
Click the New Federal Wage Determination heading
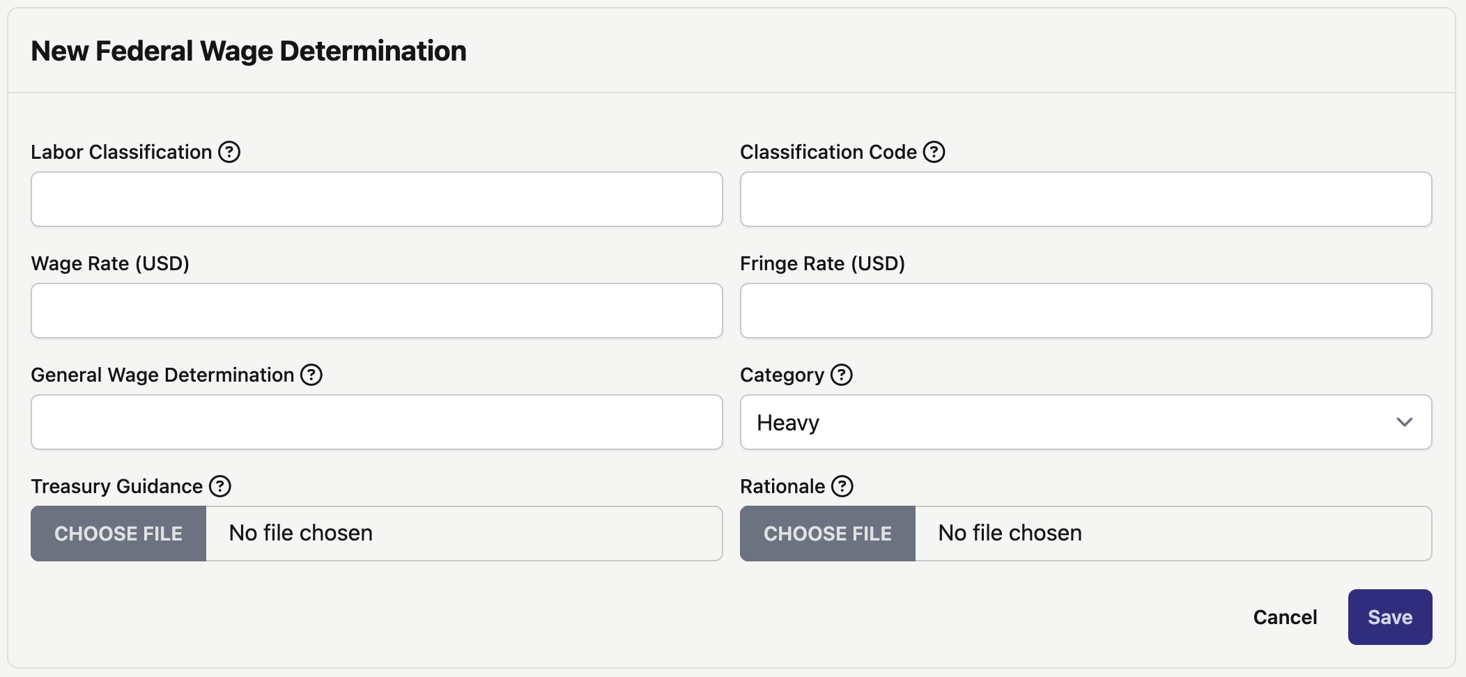[x=249, y=51]
